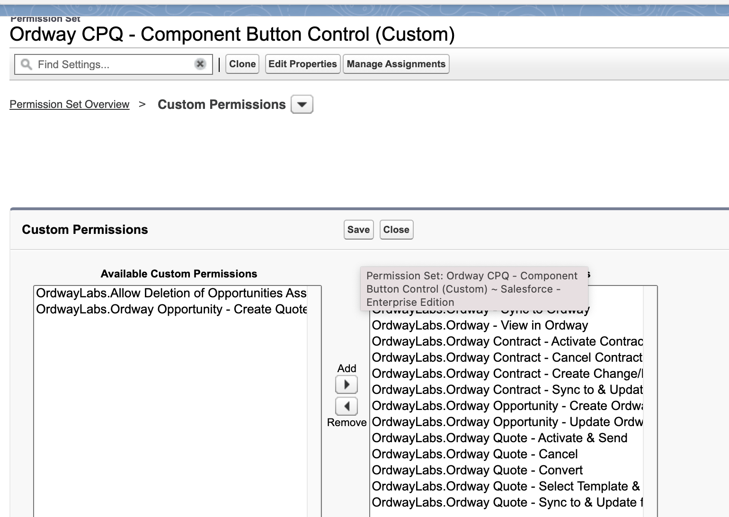Click the search magnifier icon in Find Settings

(27, 64)
